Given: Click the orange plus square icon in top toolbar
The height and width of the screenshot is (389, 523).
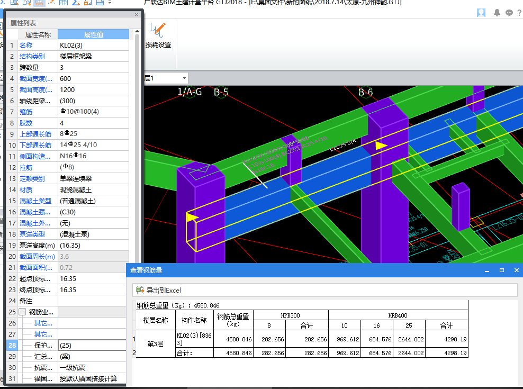Looking at the screenshot, I should point(88,3).
